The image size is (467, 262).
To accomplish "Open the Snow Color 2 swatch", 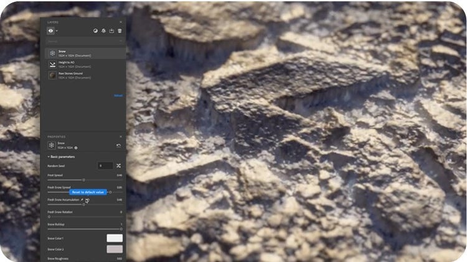I will (x=115, y=249).
